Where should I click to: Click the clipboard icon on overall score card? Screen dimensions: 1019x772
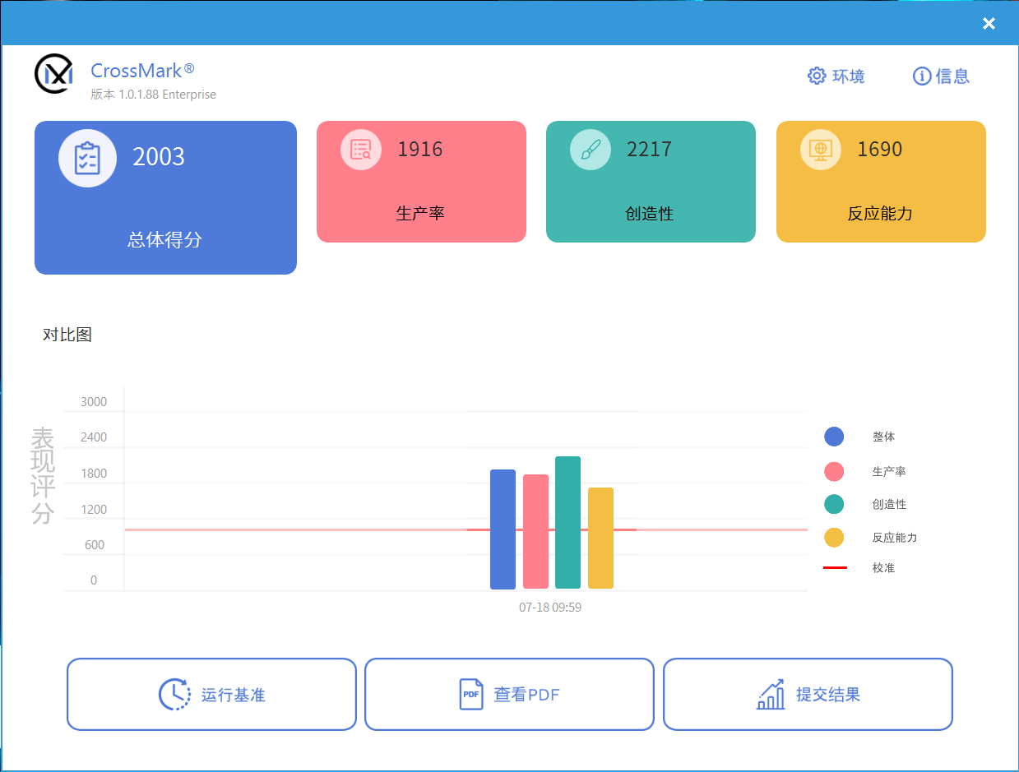(87, 158)
